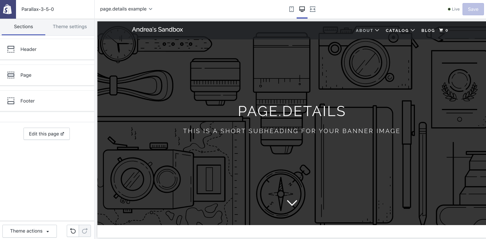Click the scroll-down chevron on banner

292,203
